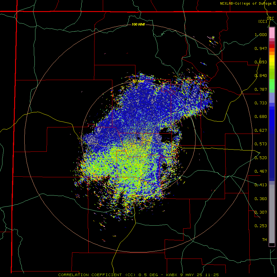Select the 0.307 scale value
The height and width of the screenshot is (277, 277).
pos(261,212)
